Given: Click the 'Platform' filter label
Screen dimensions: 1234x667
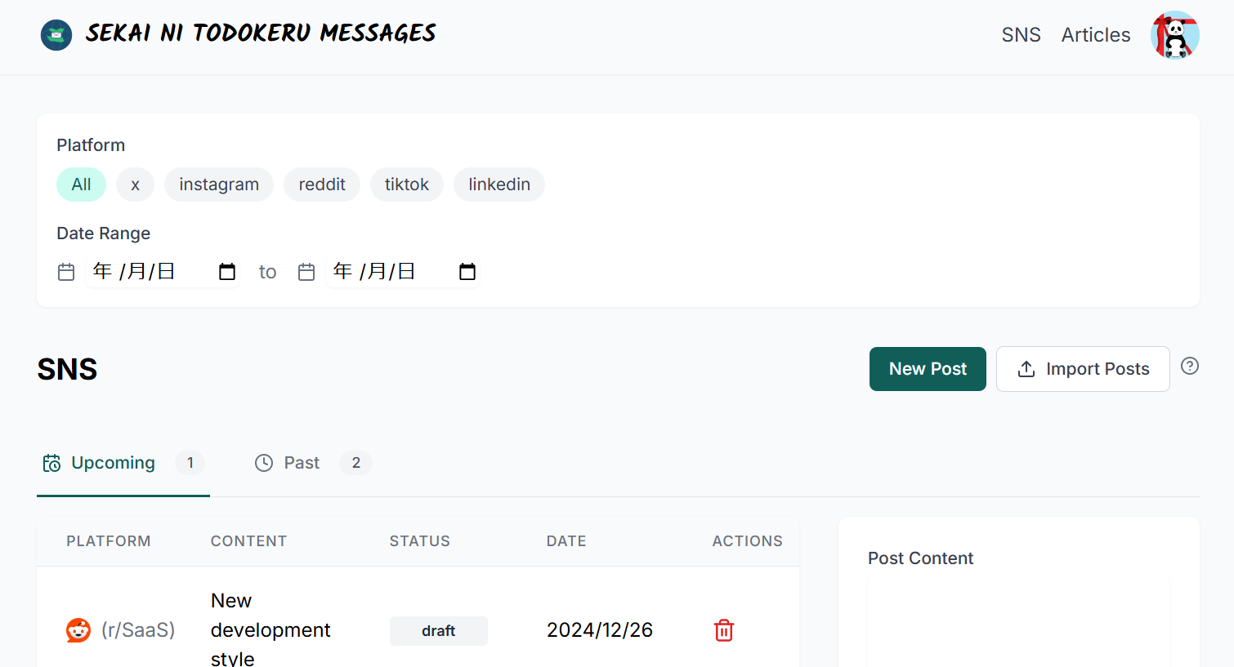Looking at the screenshot, I should click(x=91, y=145).
